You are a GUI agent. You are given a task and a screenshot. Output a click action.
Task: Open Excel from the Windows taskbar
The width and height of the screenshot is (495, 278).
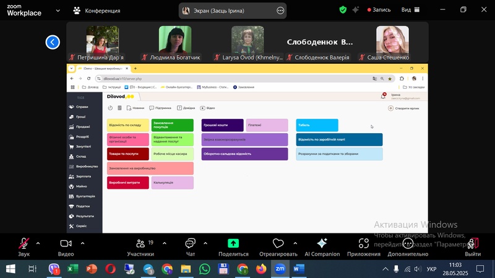click(x=73, y=269)
